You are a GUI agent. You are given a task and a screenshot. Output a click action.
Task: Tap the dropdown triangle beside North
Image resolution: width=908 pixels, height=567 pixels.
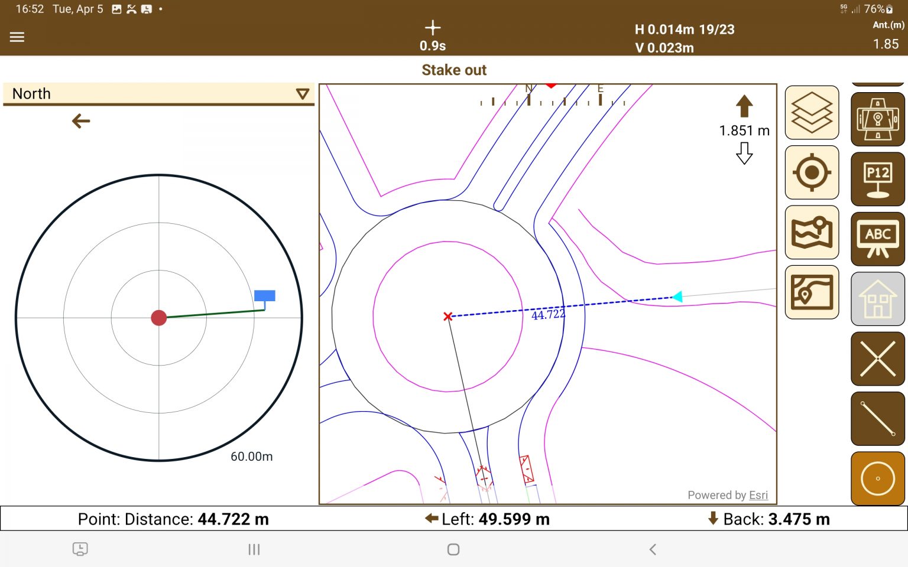click(x=302, y=94)
